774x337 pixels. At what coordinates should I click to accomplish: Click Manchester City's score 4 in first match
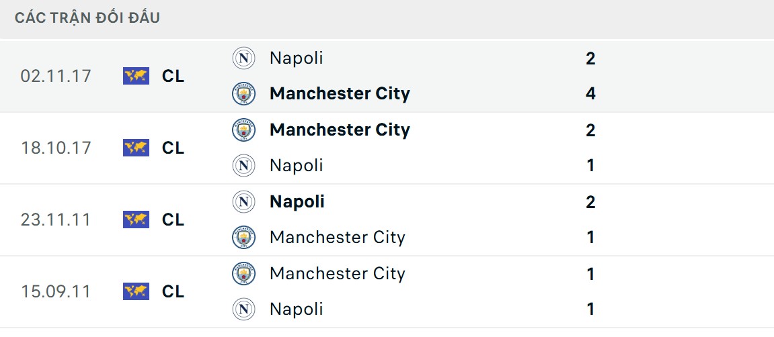(590, 94)
